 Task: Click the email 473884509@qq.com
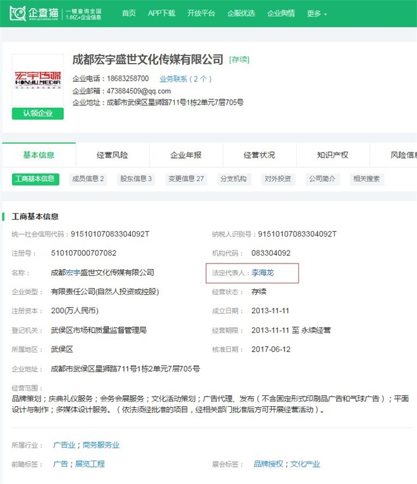pyautogui.click(x=139, y=91)
